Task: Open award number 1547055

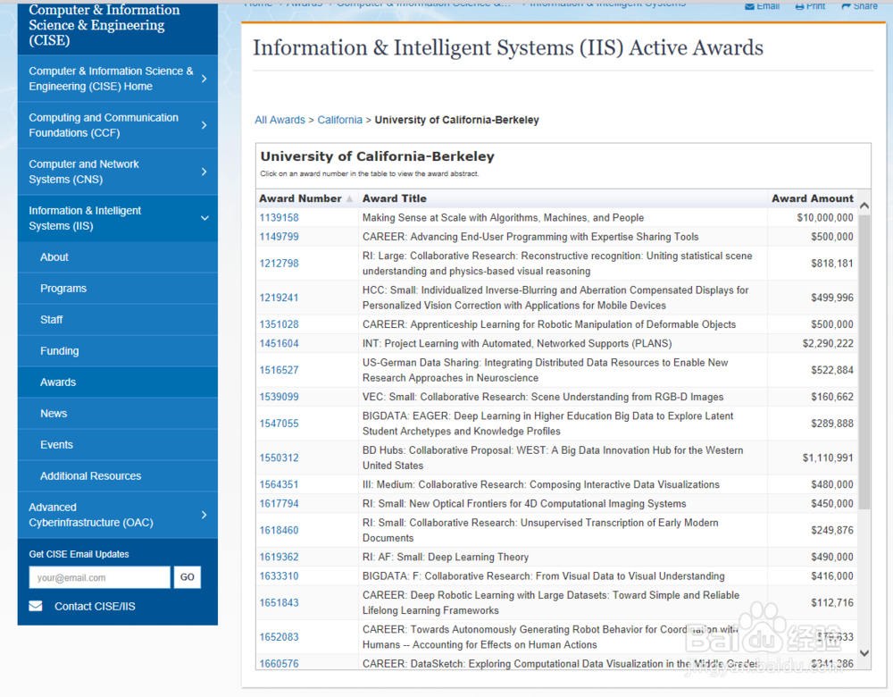Action: tap(279, 424)
